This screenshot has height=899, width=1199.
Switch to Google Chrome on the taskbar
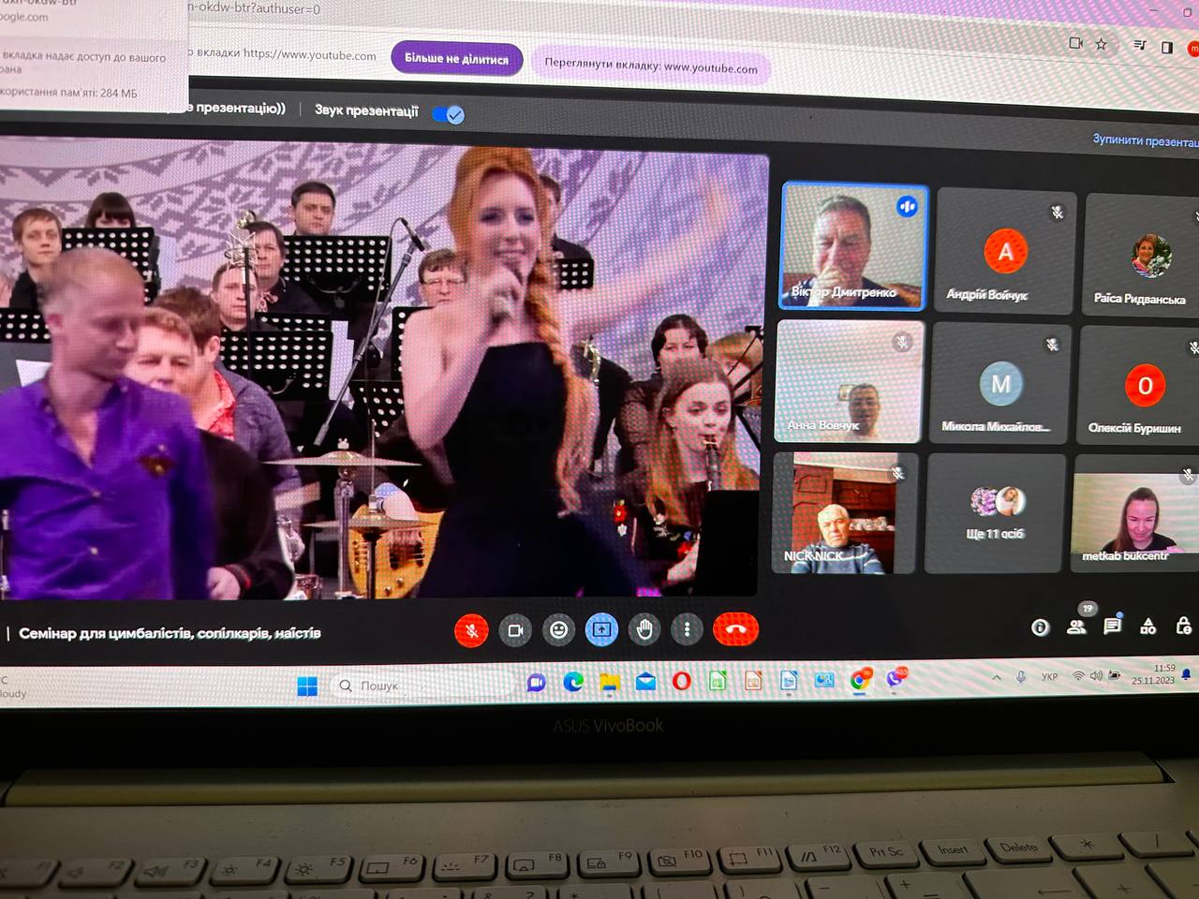[x=860, y=679]
